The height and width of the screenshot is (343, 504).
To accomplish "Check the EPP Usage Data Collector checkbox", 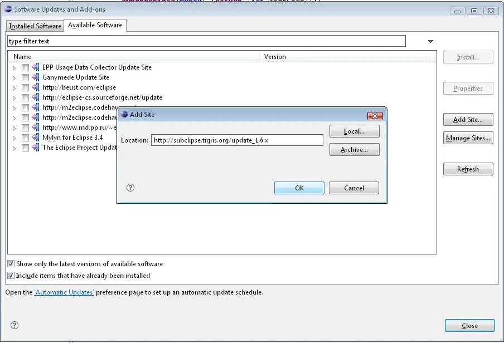I will point(26,67).
